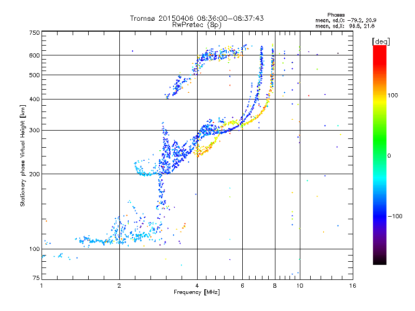The image size is (415, 311).
Task: Click the plot title "Tromsø 20150406 08:36:00-08:37:43"
Action: coord(197,18)
